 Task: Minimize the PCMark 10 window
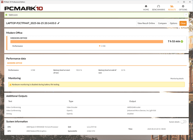(178, 2)
